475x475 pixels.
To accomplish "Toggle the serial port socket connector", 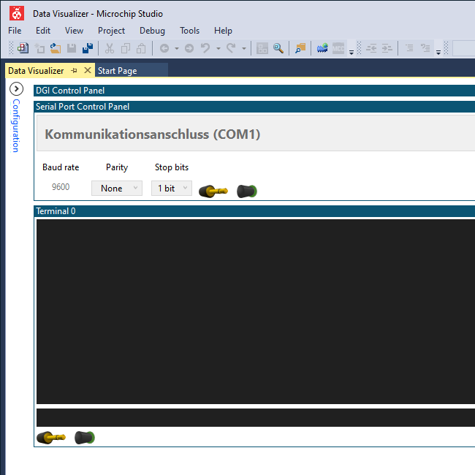I will 247,191.
